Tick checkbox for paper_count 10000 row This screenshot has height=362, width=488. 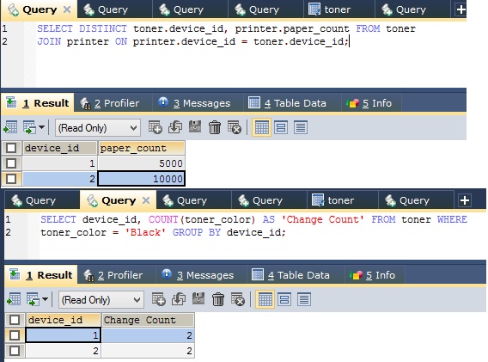point(11,179)
